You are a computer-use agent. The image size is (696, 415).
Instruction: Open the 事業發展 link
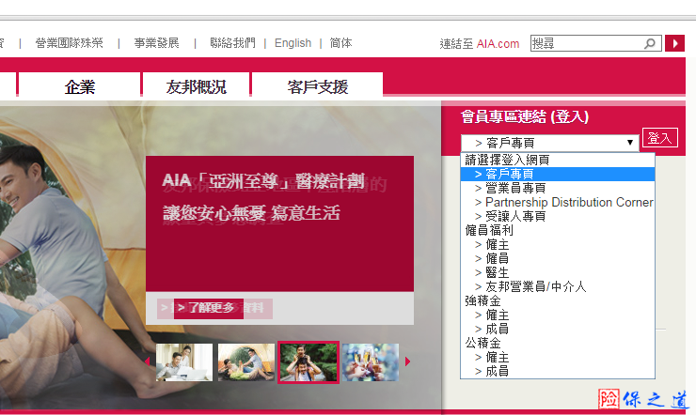[156, 43]
